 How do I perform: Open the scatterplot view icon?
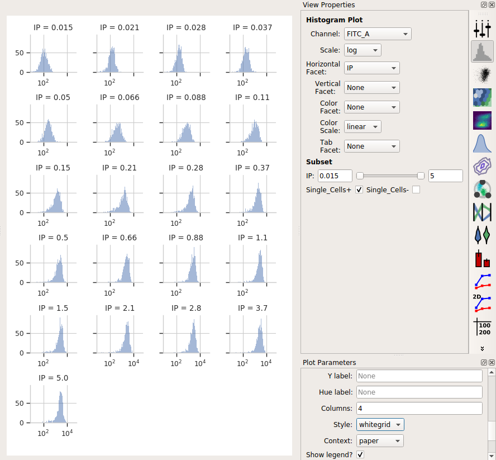(x=482, y=74)
